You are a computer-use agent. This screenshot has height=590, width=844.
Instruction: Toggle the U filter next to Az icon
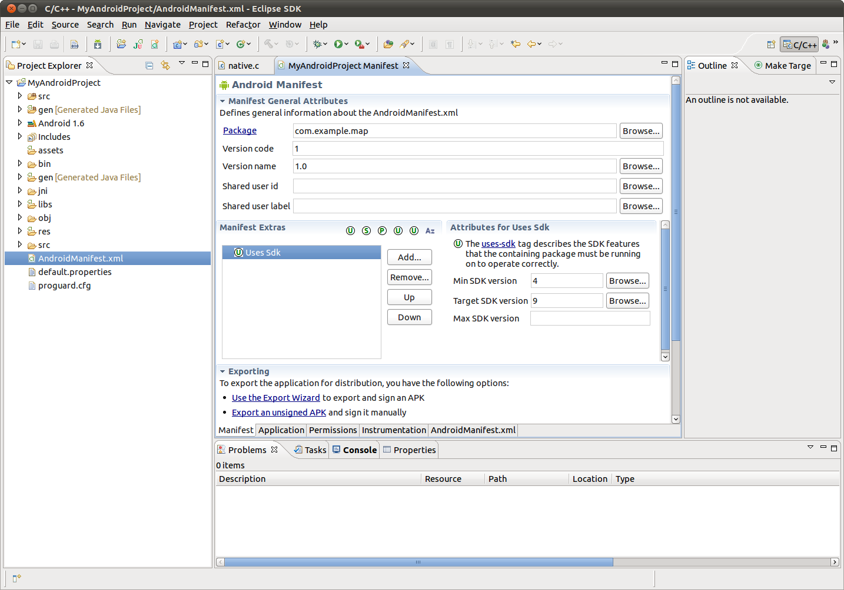click(414, 231)
